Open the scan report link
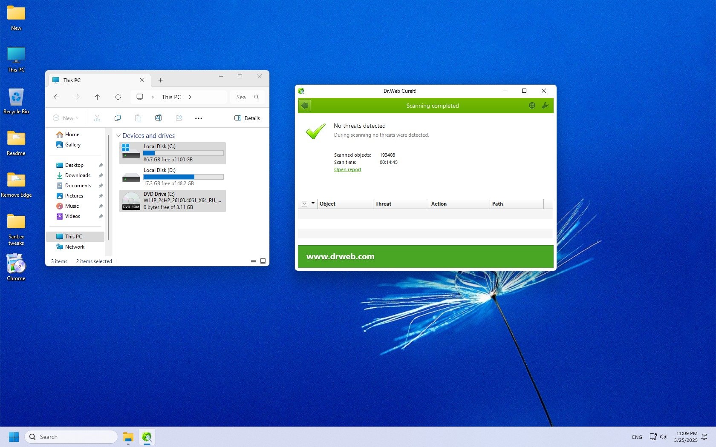 pos(347,169)
